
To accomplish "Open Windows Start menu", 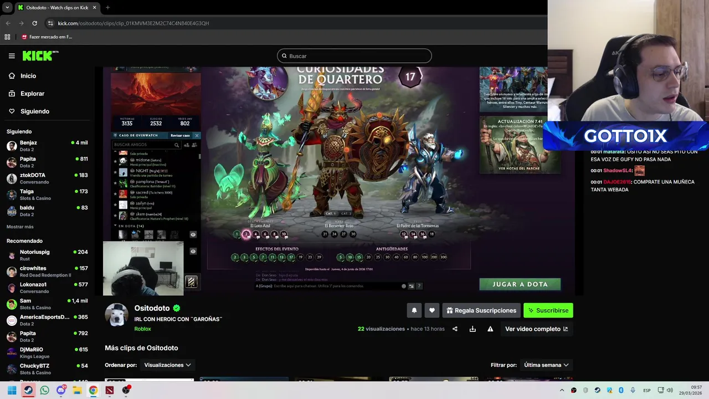I will 12,390.
